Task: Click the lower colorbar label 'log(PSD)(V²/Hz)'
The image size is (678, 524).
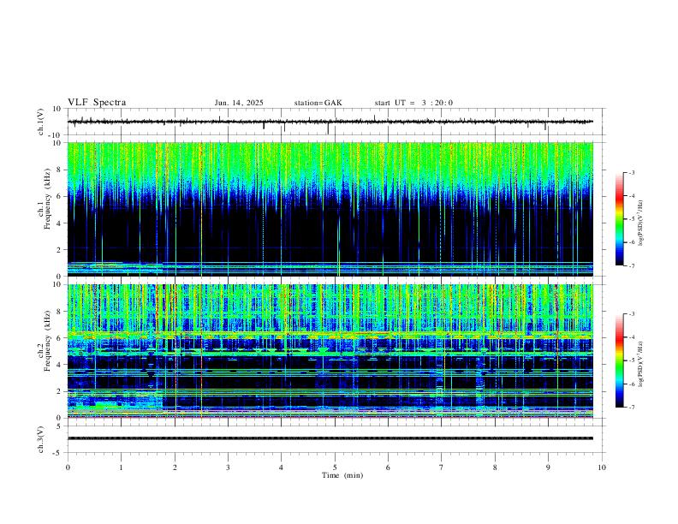Action: point(641,364)
